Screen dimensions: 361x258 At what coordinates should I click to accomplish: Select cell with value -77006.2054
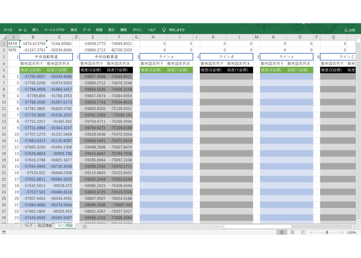[x=119, y=218]
